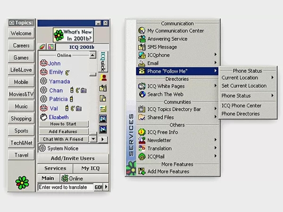Switch to the Main tab
The image size is (283, 212).
(x=48, y=179)
